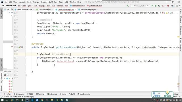This screenshot has height=102, width=182.
Task: Open the Refactor menu
Action: (x=44, y=2)
